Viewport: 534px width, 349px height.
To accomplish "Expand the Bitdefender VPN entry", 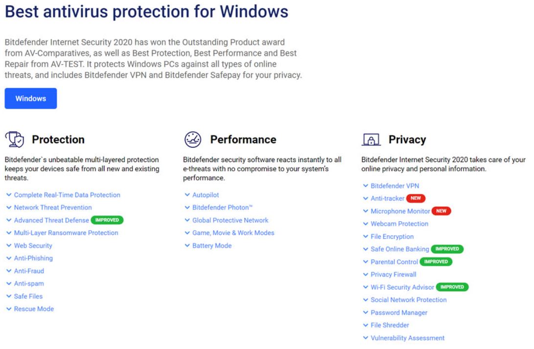I will [x=395, y=186].
